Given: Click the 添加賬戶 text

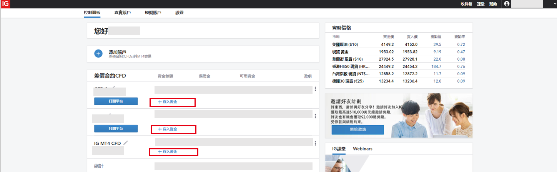Looking at the screenshot, I should [118, 52].
